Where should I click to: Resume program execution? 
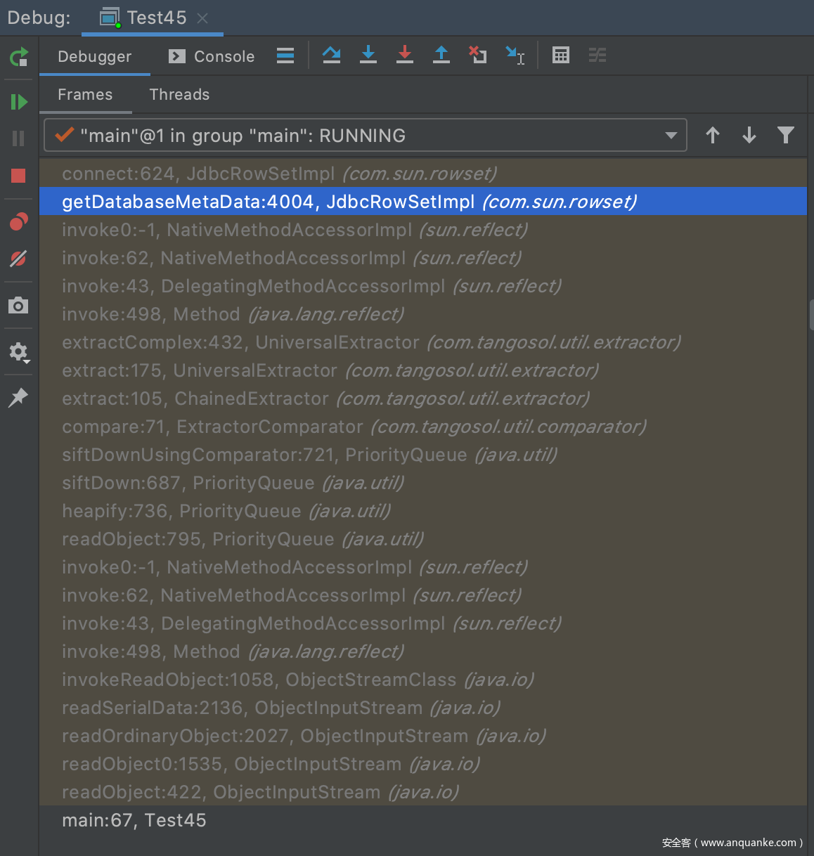coord(19,103)
